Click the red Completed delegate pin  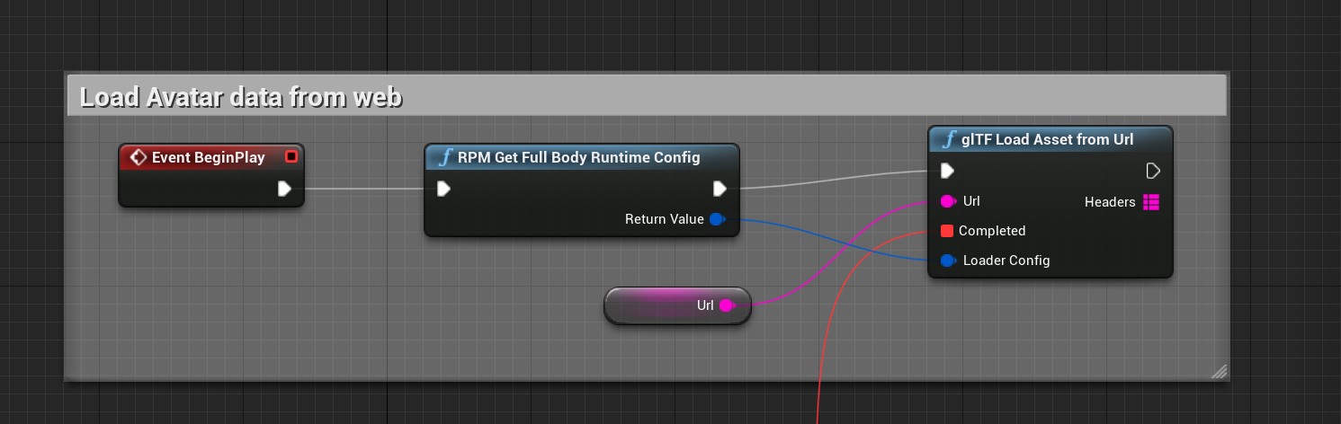tap(946, 231)
